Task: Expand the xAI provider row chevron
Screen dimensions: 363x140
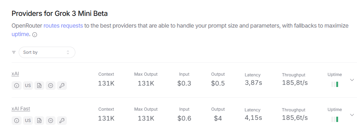Action: [x=352, y=80]
